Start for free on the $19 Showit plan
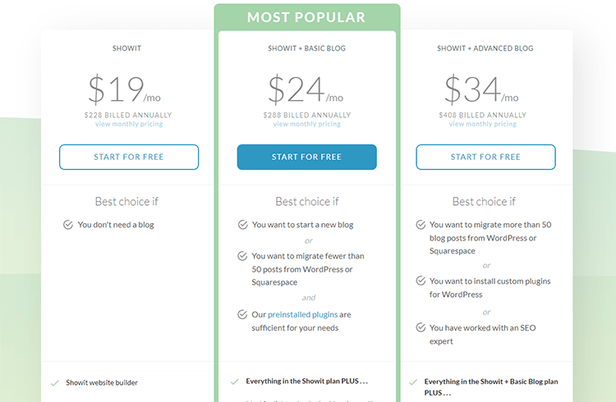The height and width of the screenshot is (402, 616). [129, 157]
